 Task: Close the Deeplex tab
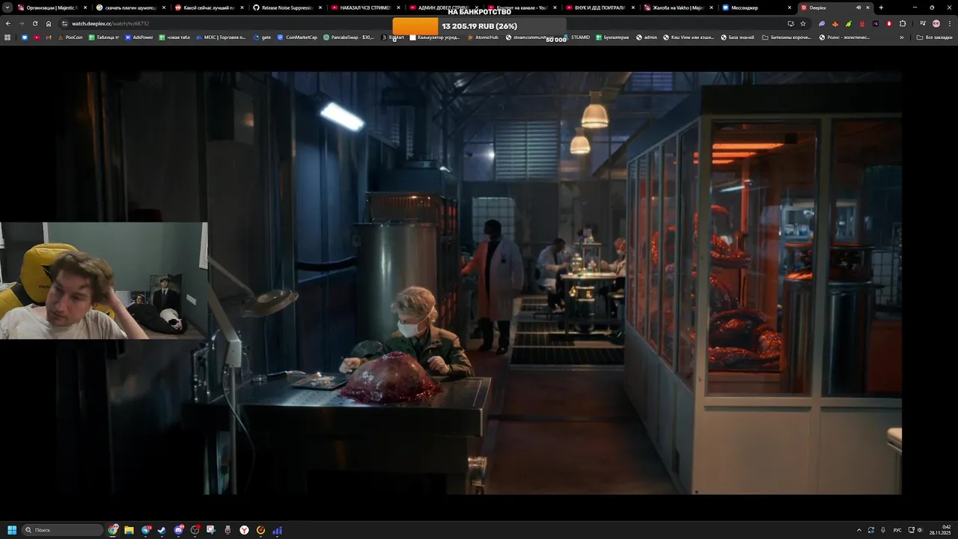[867, 7]
